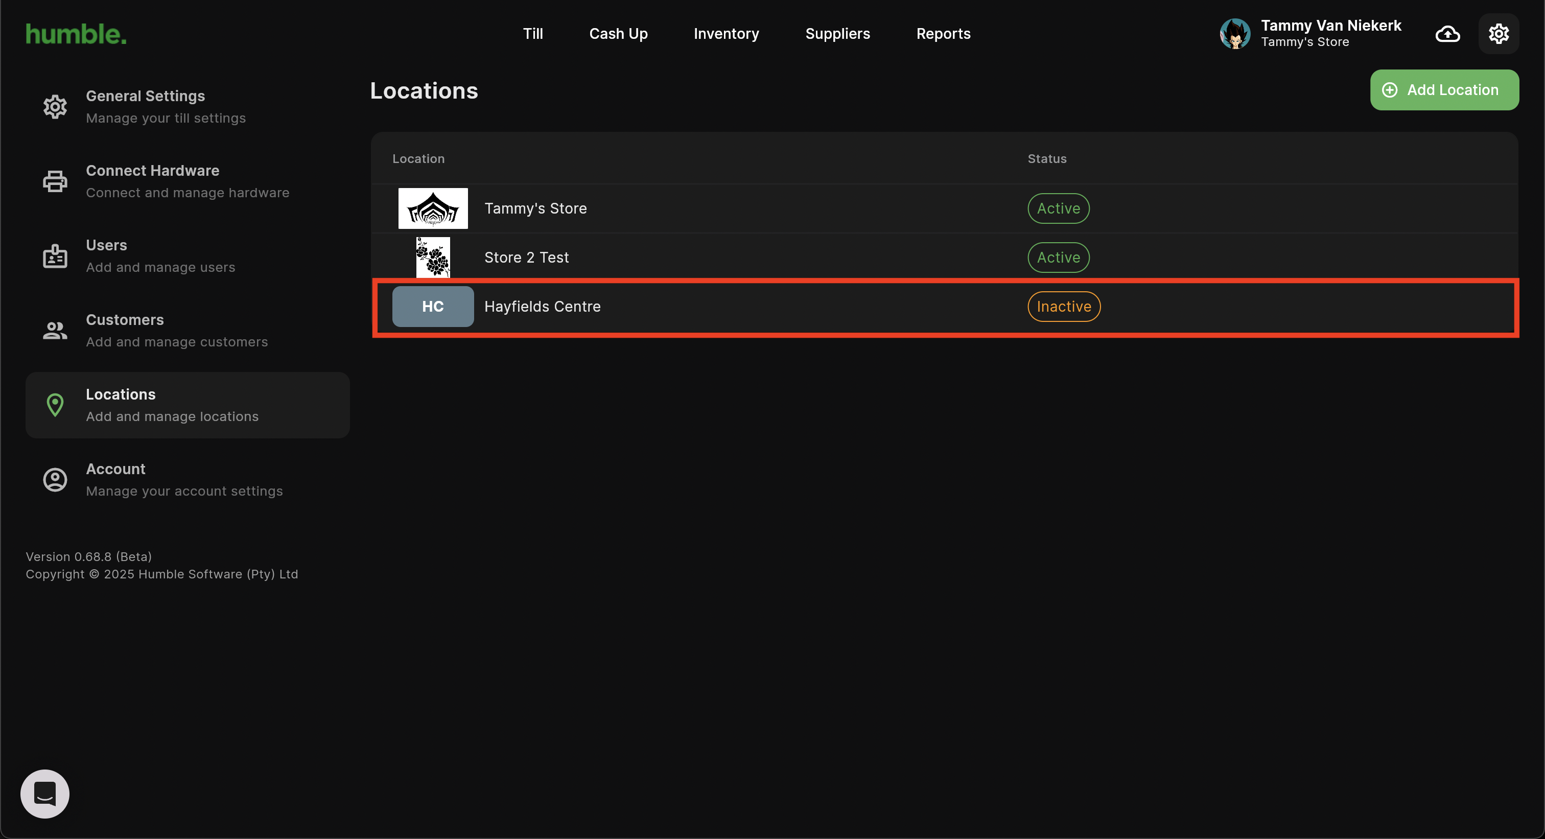
Task: Click the Inactive status of Hayfields Centre
Action: click(x=1063, y=307)
